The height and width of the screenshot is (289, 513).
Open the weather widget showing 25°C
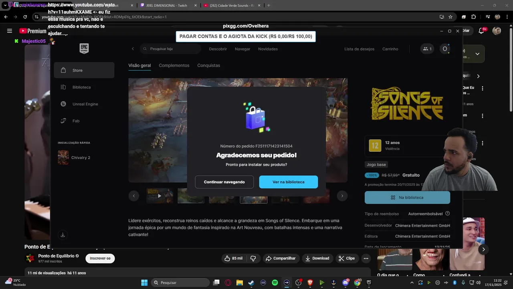point(15,283)
